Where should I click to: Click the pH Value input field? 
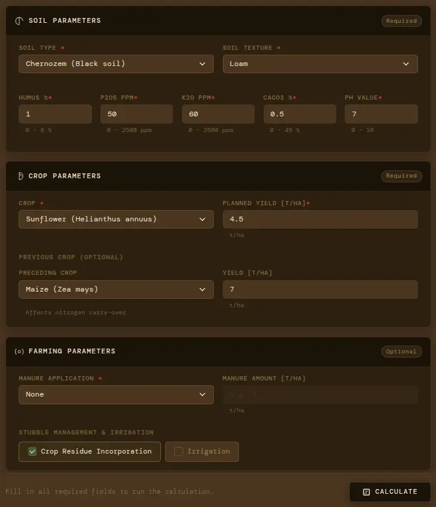[381, 114]
